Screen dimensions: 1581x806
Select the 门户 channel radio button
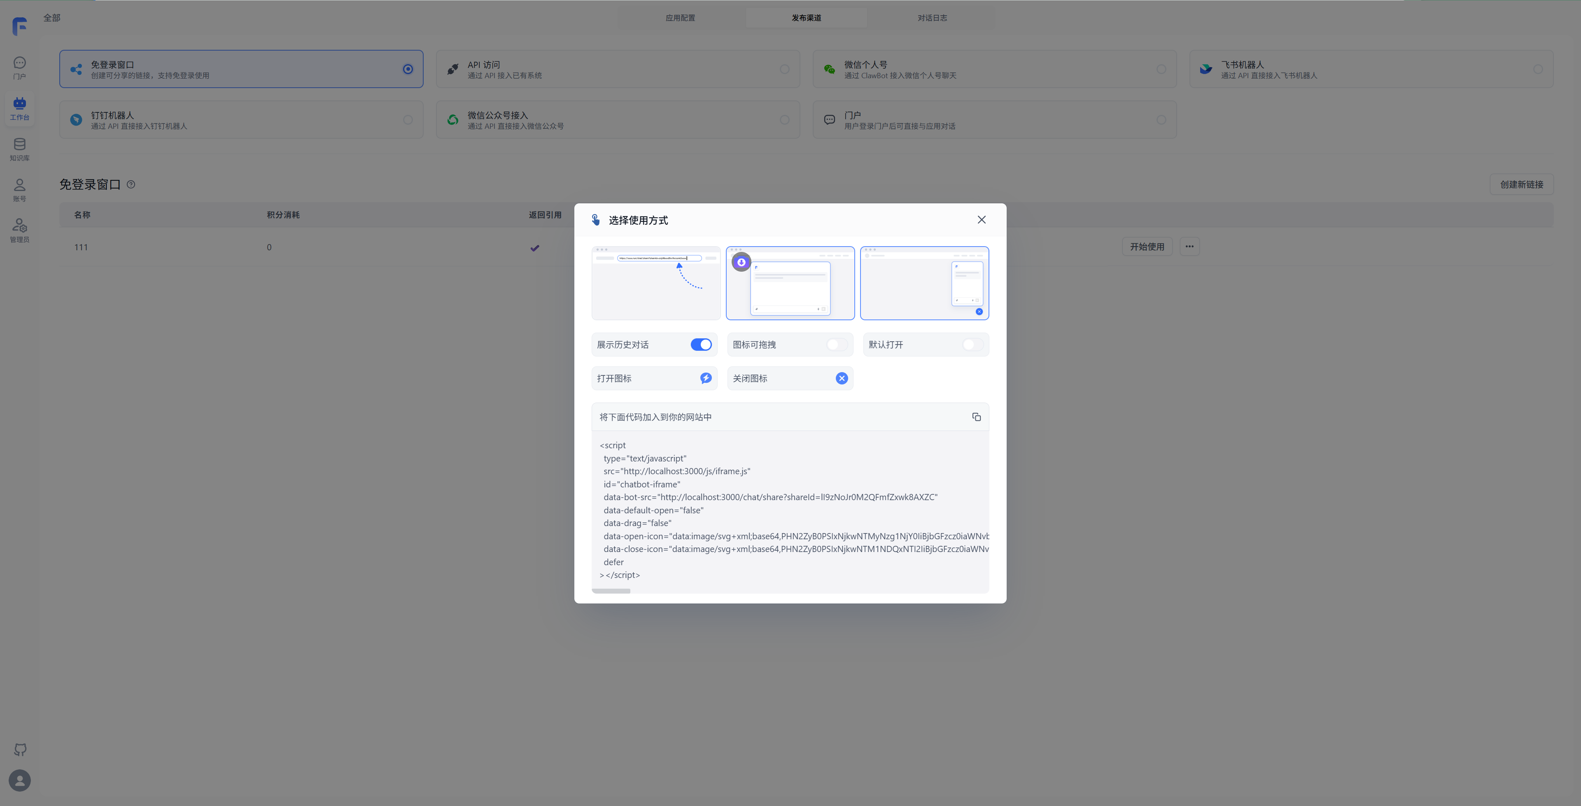[x=1161, y=120]
